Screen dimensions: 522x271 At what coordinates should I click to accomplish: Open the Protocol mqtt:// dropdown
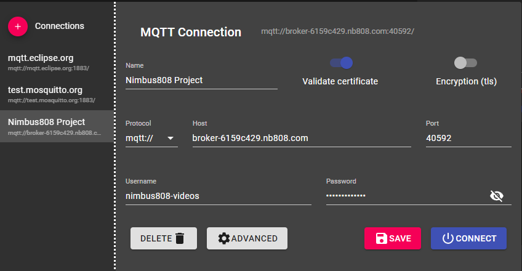pyautogui.click(x=151, y=138)
